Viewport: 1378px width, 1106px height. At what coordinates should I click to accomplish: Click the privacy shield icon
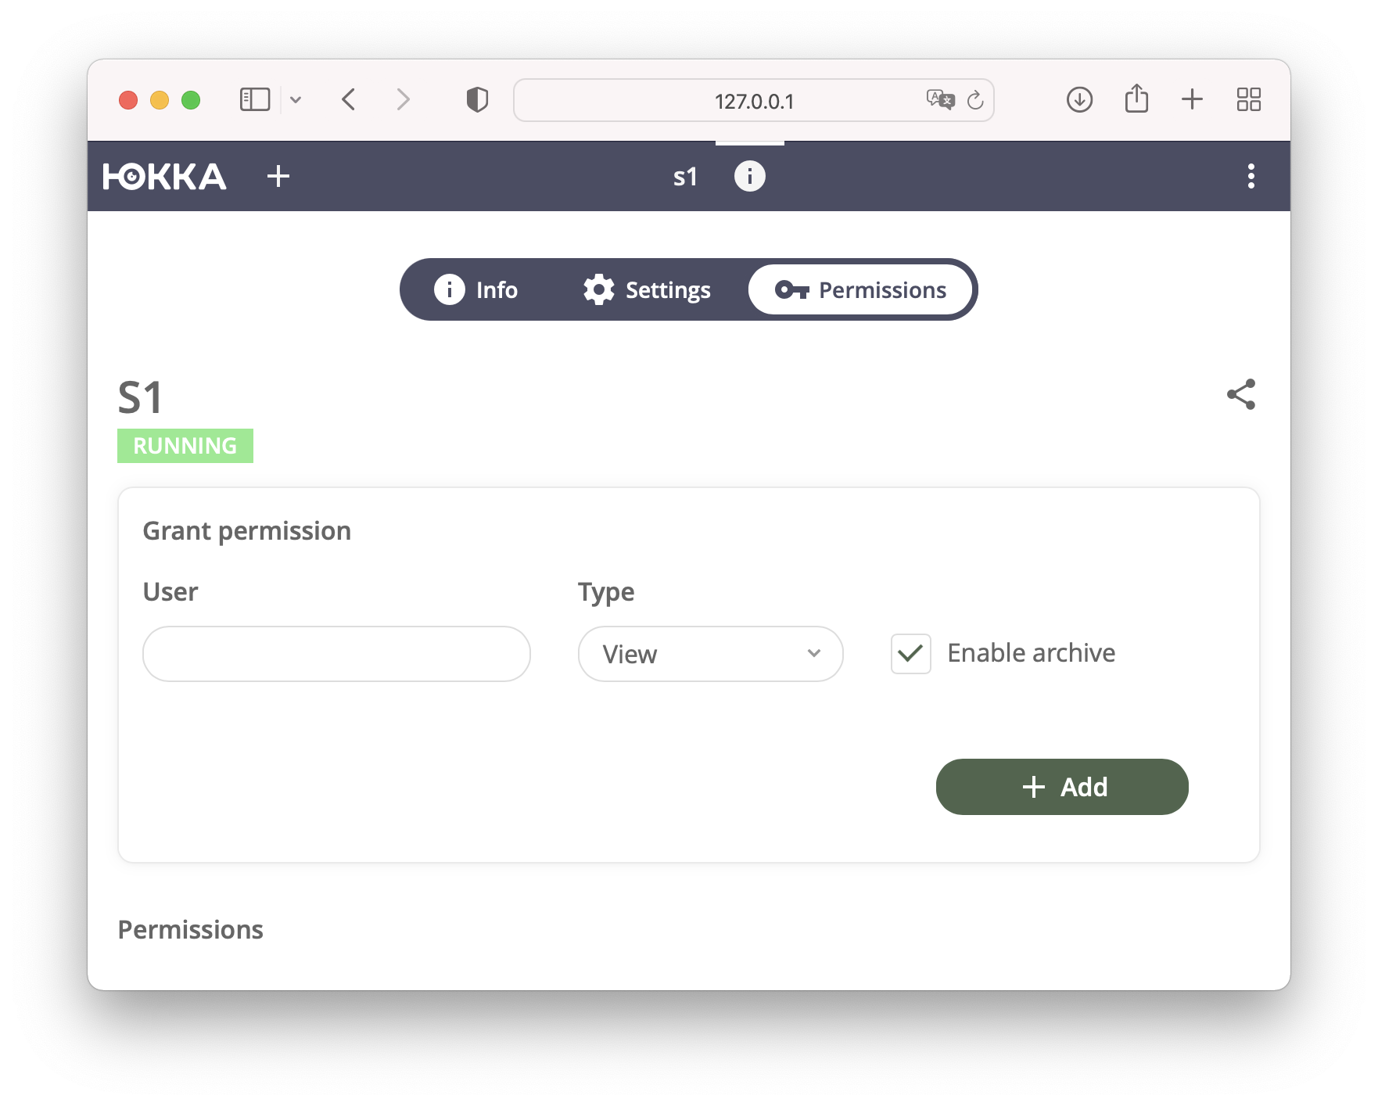click(x=477, y=99)
